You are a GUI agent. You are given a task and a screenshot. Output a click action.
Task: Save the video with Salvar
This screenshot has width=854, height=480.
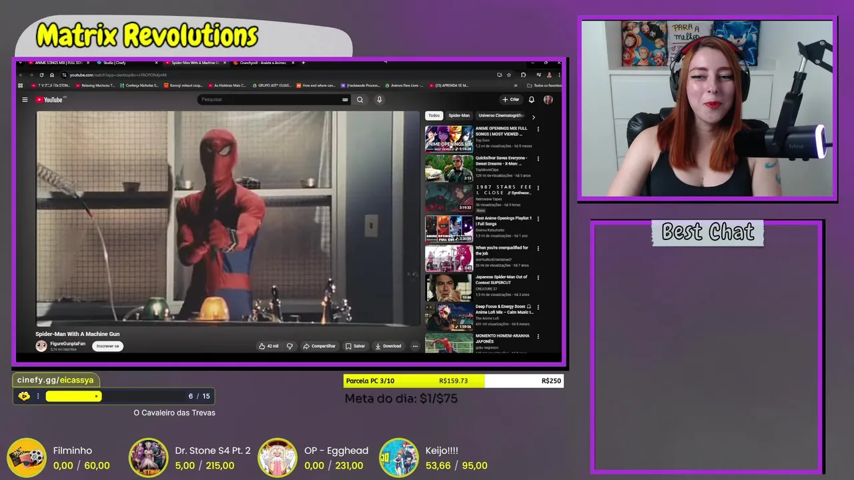[x=355, y=346]
